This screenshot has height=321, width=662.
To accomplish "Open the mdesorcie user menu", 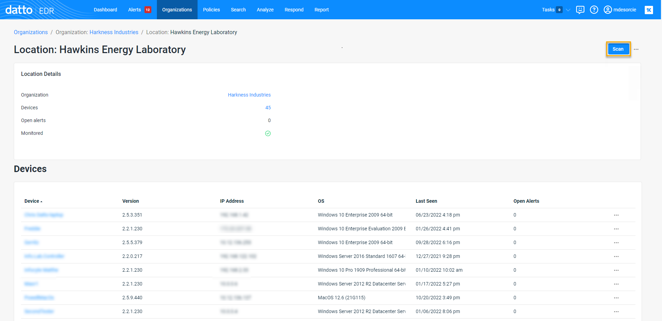I will tap(625, 10).
